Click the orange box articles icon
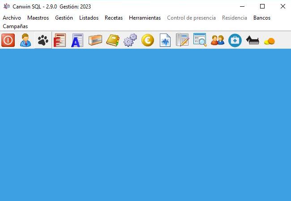This screenshot has width=291, height=201. [x=95, y=40]
